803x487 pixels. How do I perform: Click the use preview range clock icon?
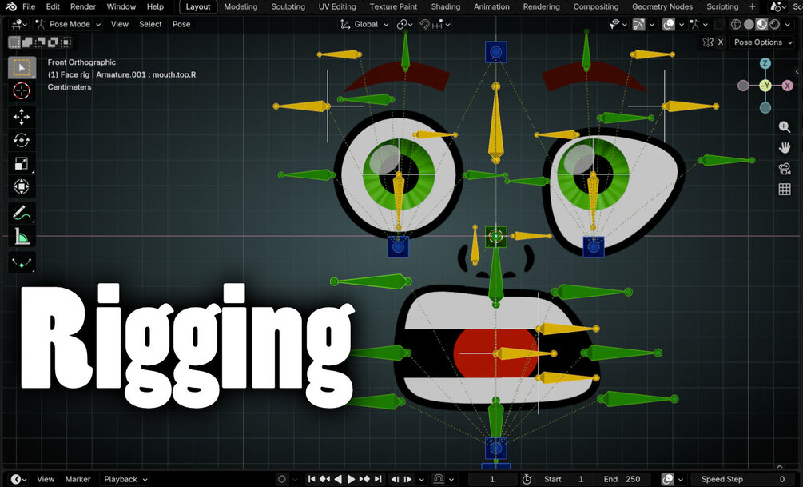coord(527,479)
